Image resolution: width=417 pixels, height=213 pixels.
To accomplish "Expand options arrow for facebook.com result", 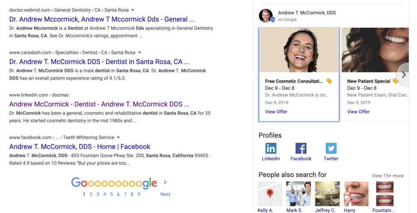I will 119,138.
